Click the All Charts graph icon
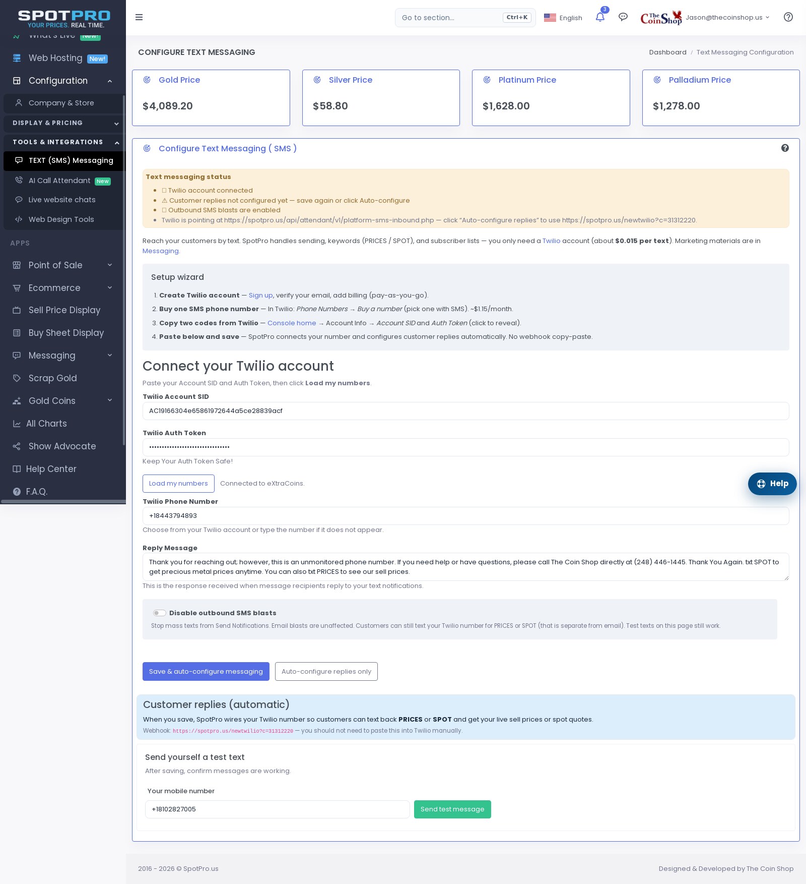 tap(17, 424)
